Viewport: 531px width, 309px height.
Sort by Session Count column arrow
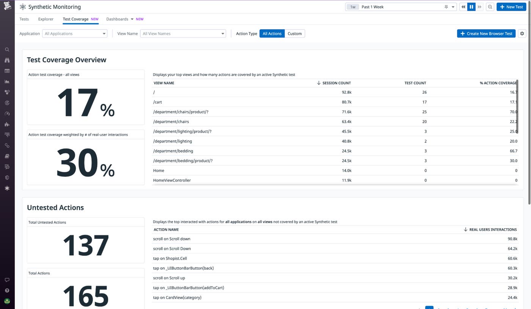(319, 83)
